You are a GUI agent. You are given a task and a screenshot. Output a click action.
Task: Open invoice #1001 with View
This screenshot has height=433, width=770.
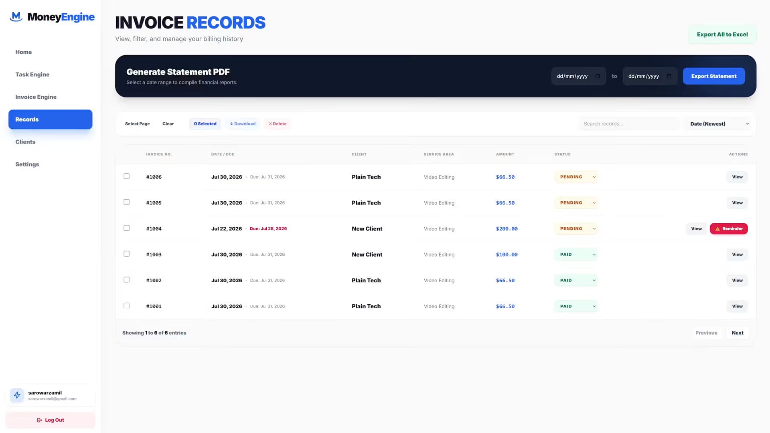(x=737, y=306)
